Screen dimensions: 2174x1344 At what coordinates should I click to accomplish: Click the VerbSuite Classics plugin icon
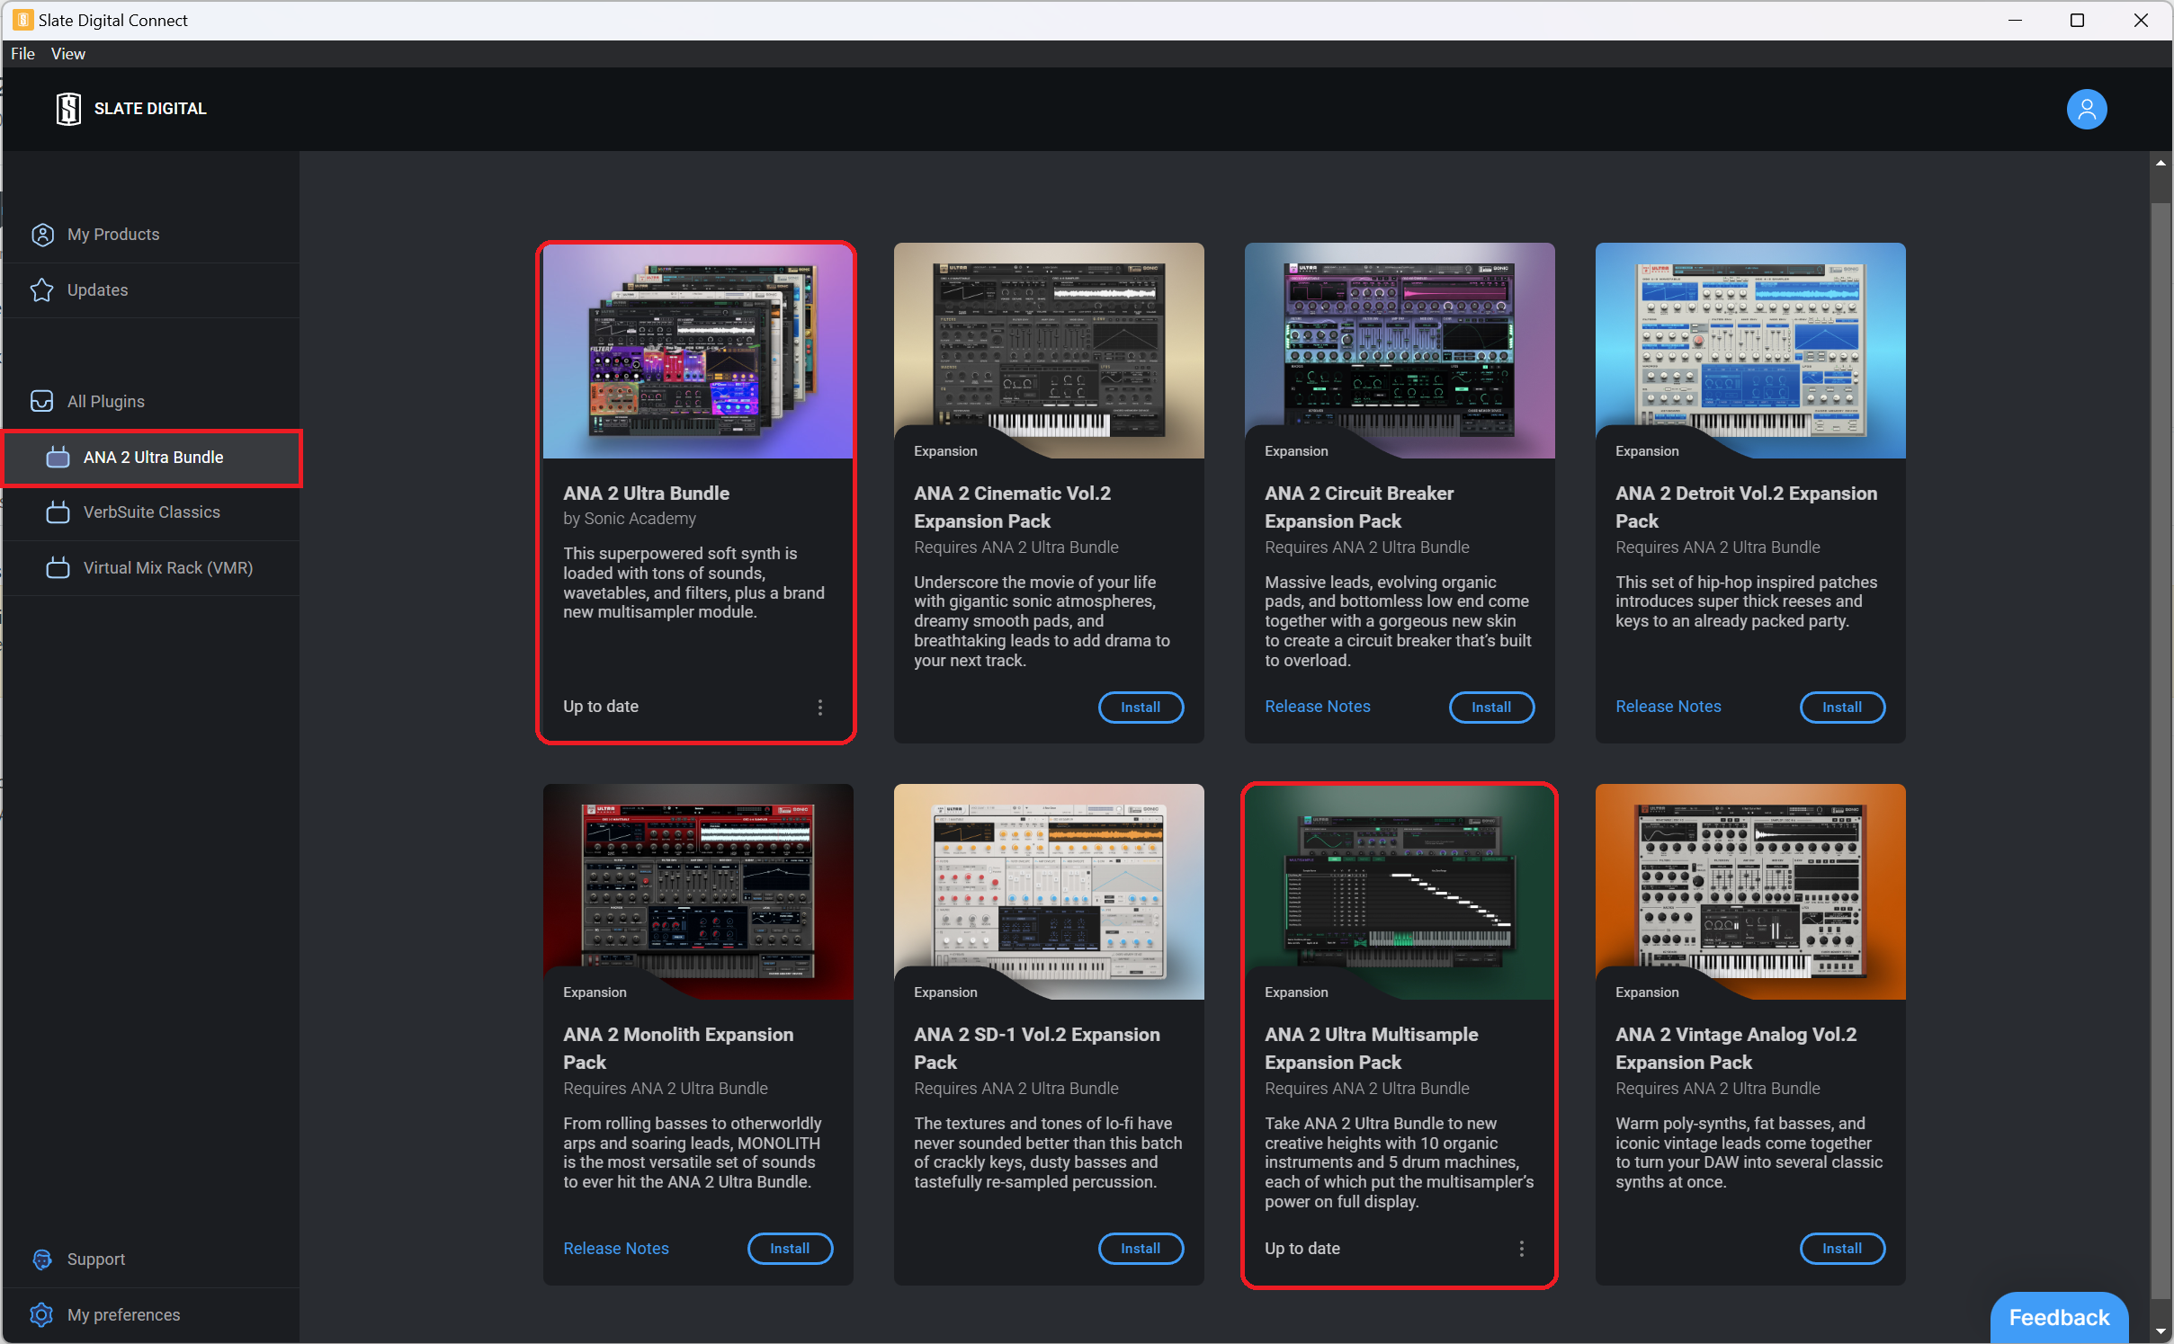58,512
